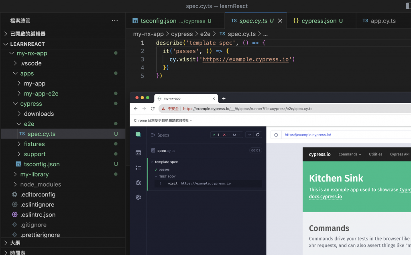Open the Cypress debug bug icon
Viewport: 411px width, 255px height.
(x=138, y=183)
